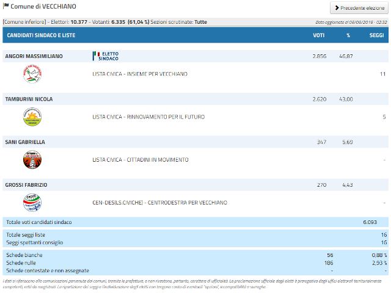Click the Totale seggi liste label

(26, 234)
